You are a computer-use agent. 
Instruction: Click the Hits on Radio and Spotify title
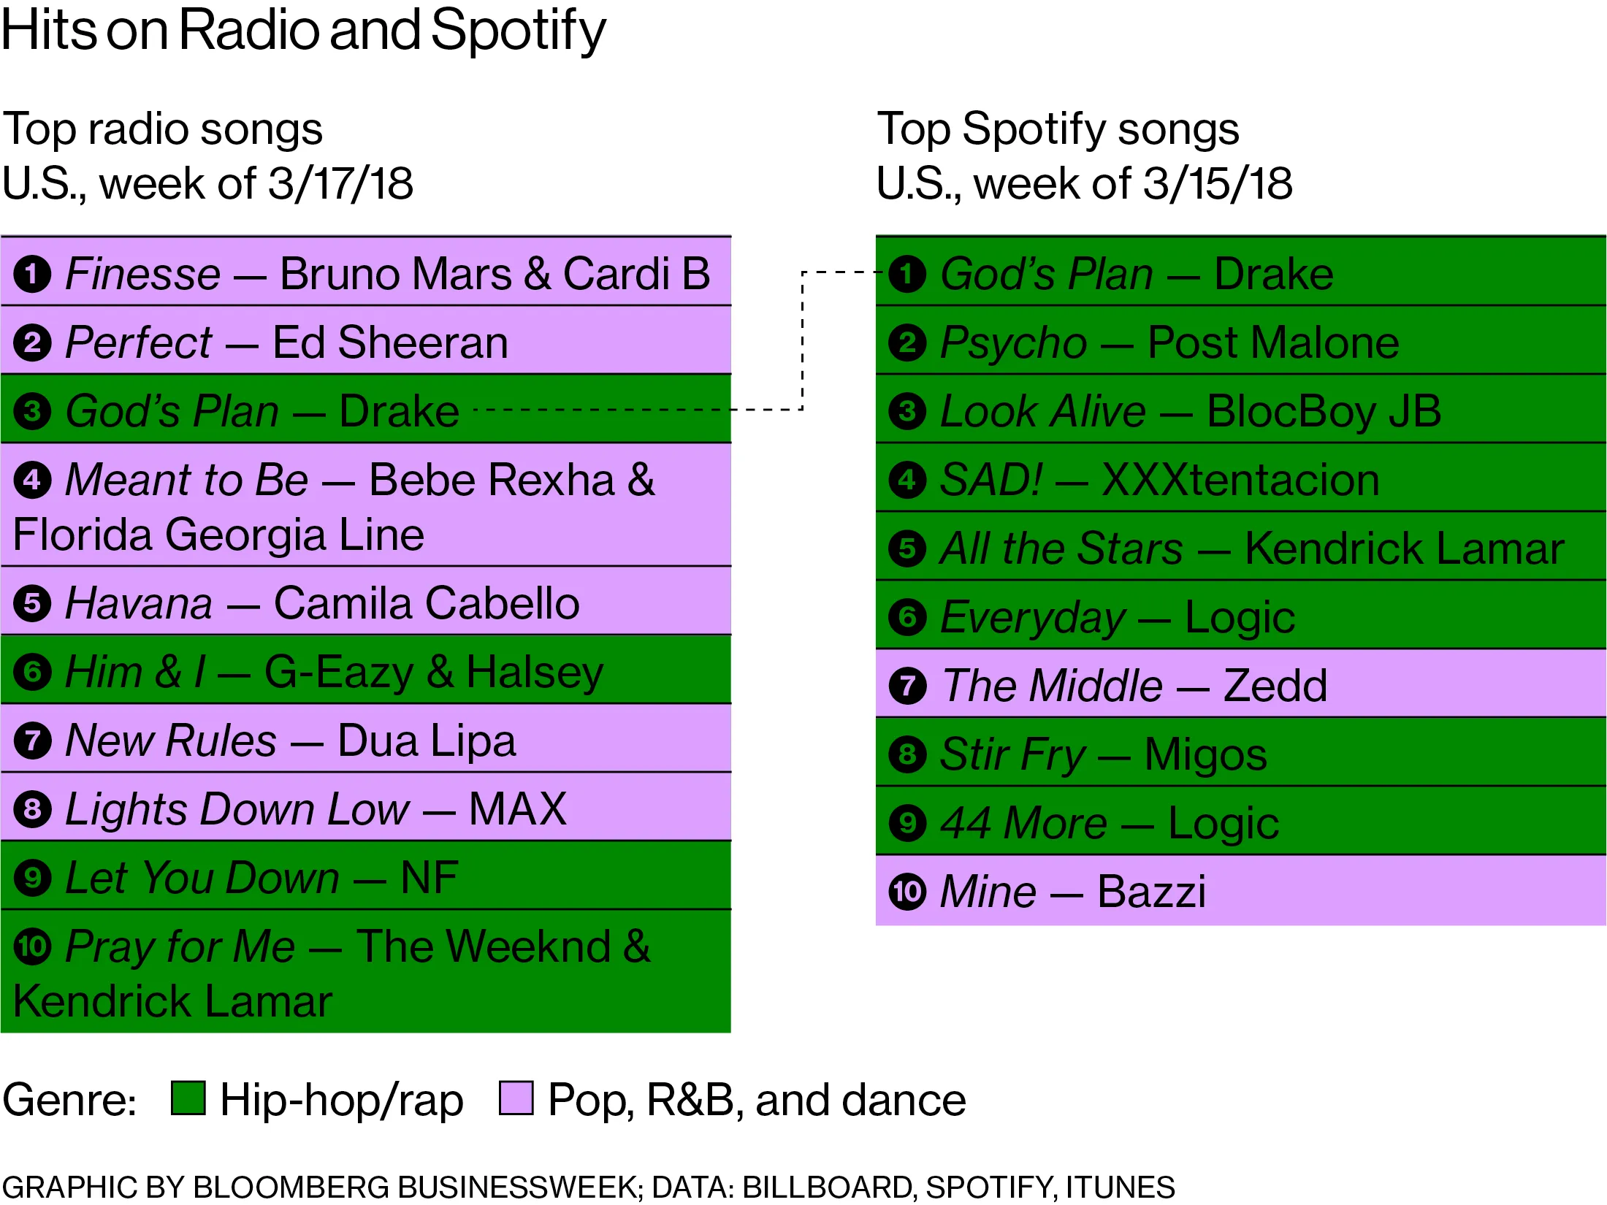(303, 31)
